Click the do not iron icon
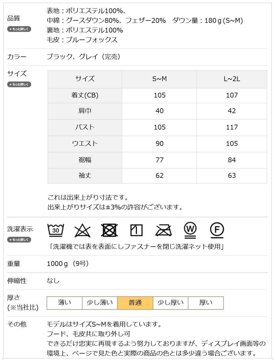The height and width of the screenshot is (360, 276). tap(164, 231)
